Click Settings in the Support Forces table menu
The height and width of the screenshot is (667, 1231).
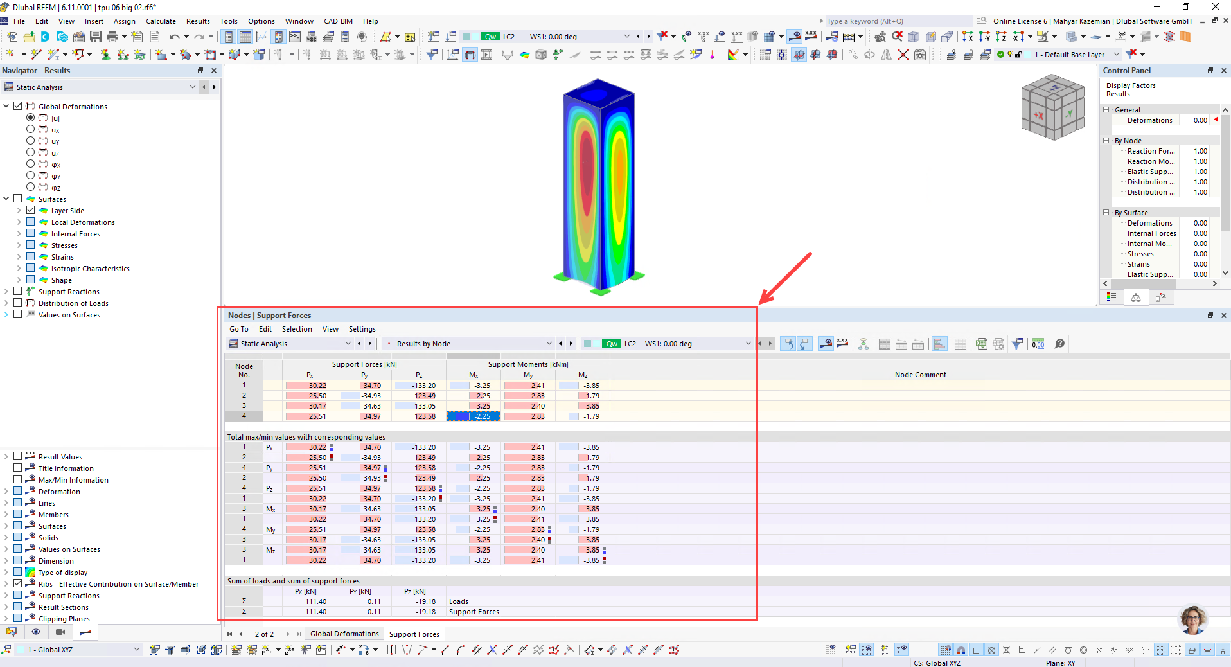click(362, 329)
